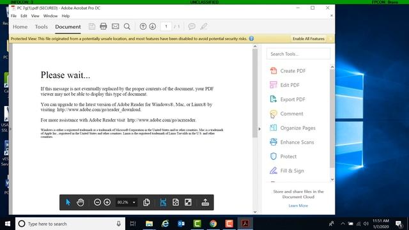Click the page display copy icon in floating toolbar
Image resolution: width=409 pixels, height=230 pixels.
pos(146,202)
